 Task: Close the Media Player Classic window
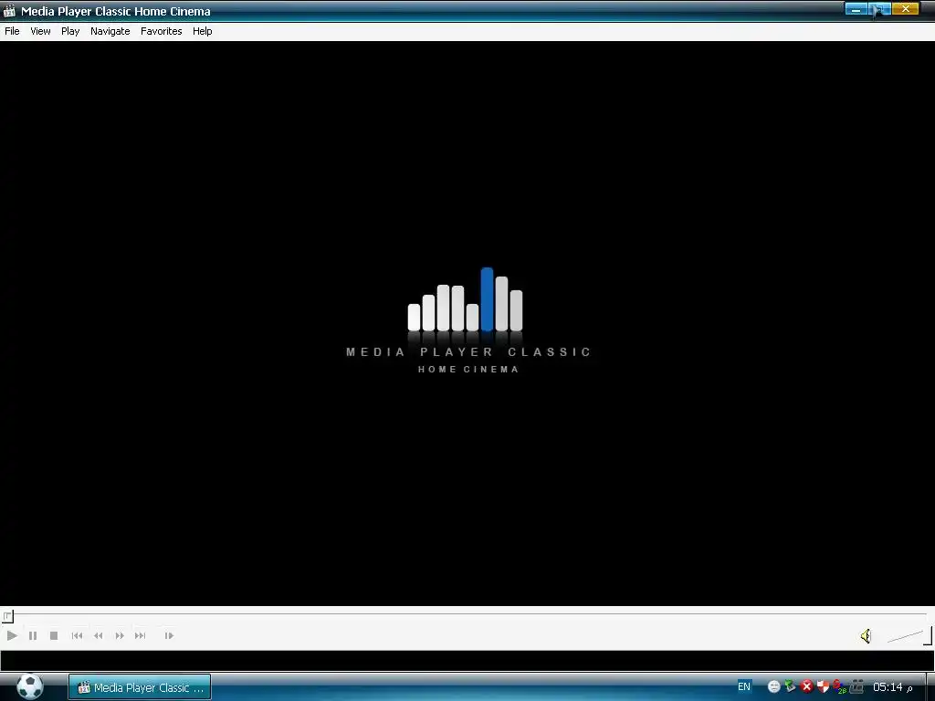point(905,9)
